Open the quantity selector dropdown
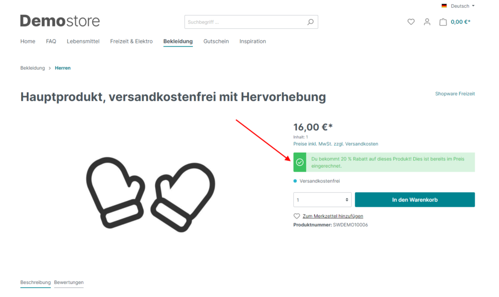The image size is (499, 297). pyautogui.click(x=322, y=199)
